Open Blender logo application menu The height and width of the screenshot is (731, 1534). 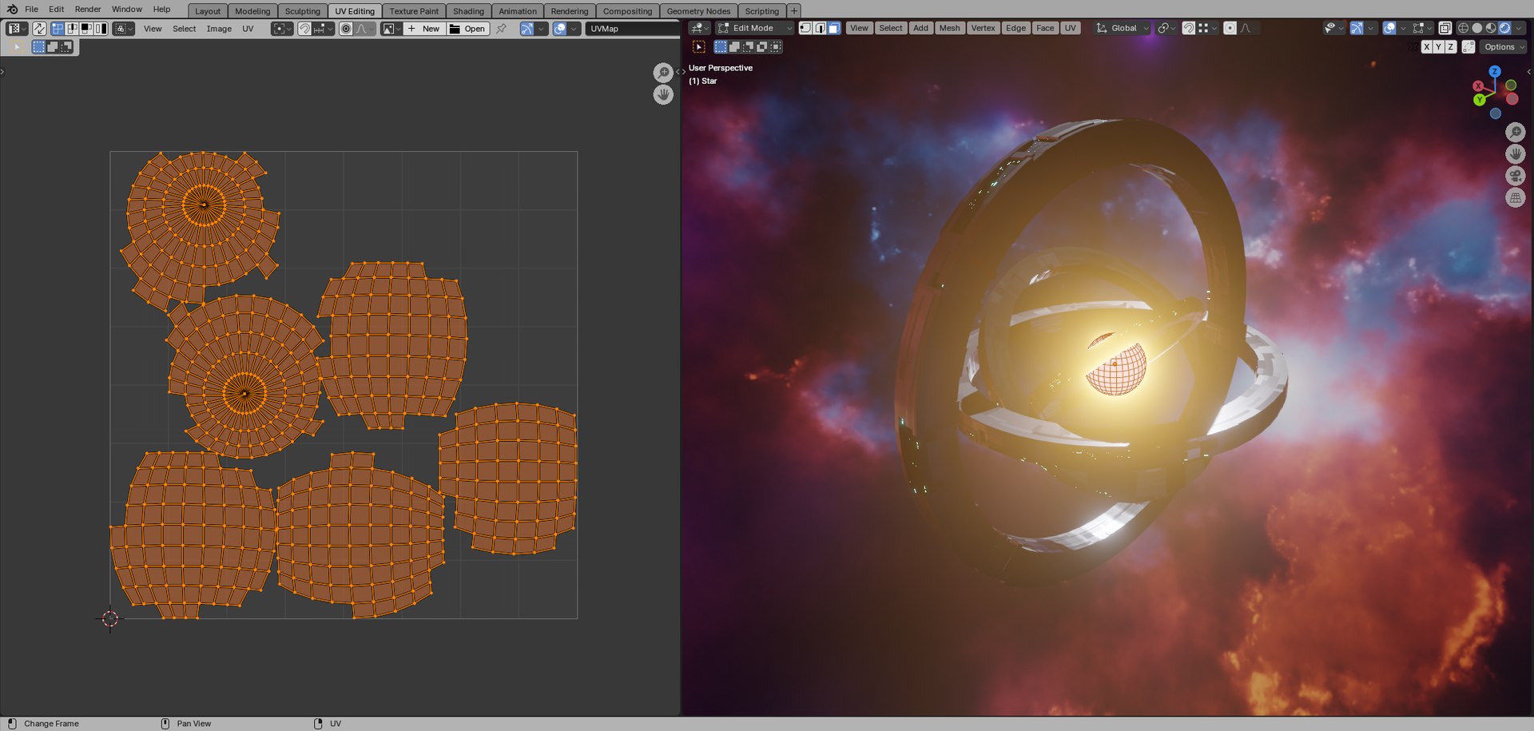(x=12, y=9)
